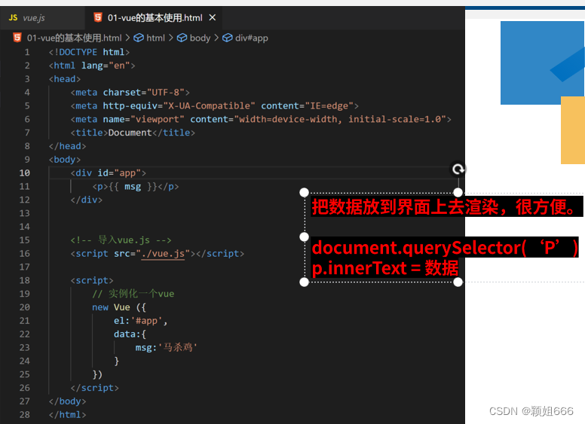Click the bottom-left handle of the text box
Image resolution: width=585 pixels, height=424 pixels.
point(304,282)
